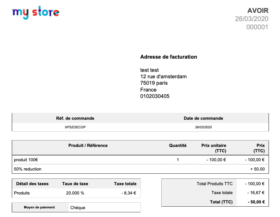Click the Prix unitaire (TTC) header
Viewport: 280px width, 217px height.
(x=214, y=148)
